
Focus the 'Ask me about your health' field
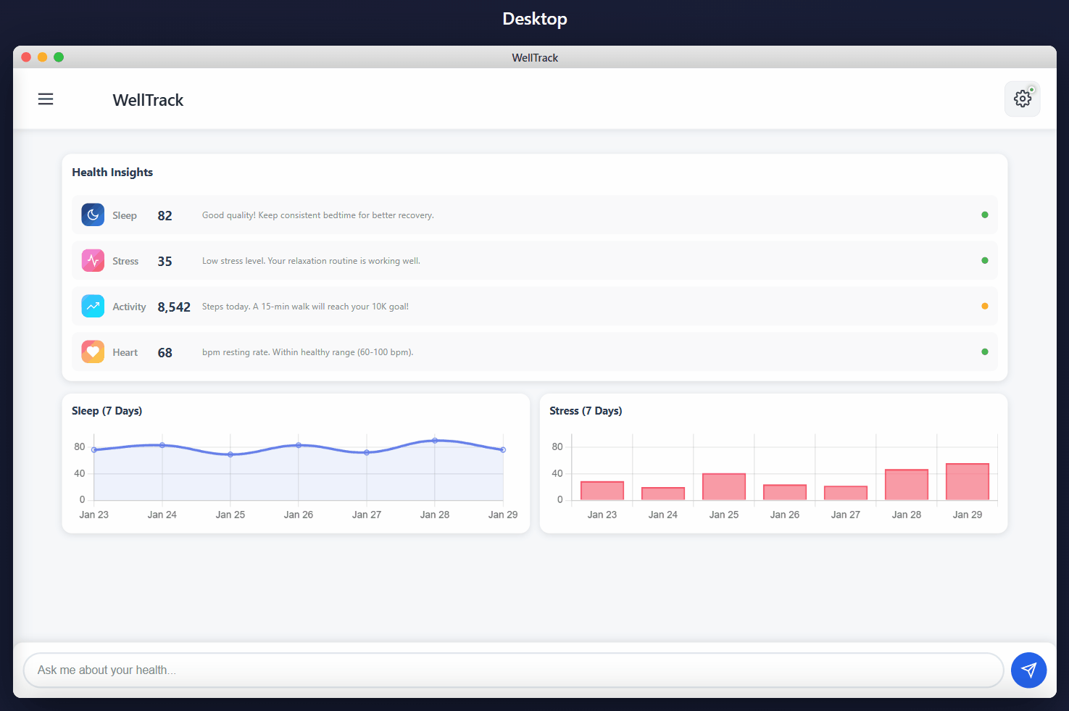513,670
